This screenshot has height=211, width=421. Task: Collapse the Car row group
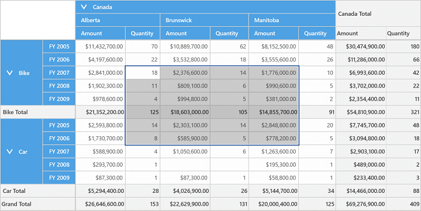(10, 151)
